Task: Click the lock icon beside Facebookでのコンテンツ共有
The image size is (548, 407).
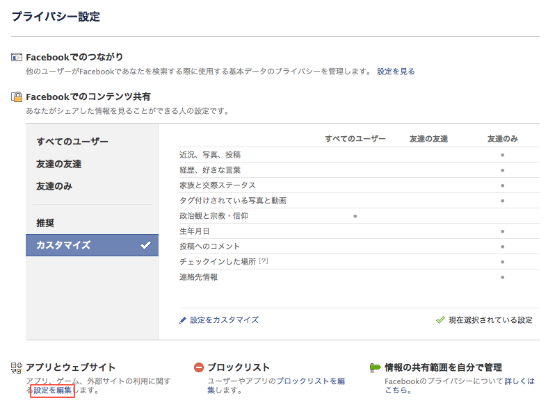Action: pyautogui.click(x=17, y=97)
